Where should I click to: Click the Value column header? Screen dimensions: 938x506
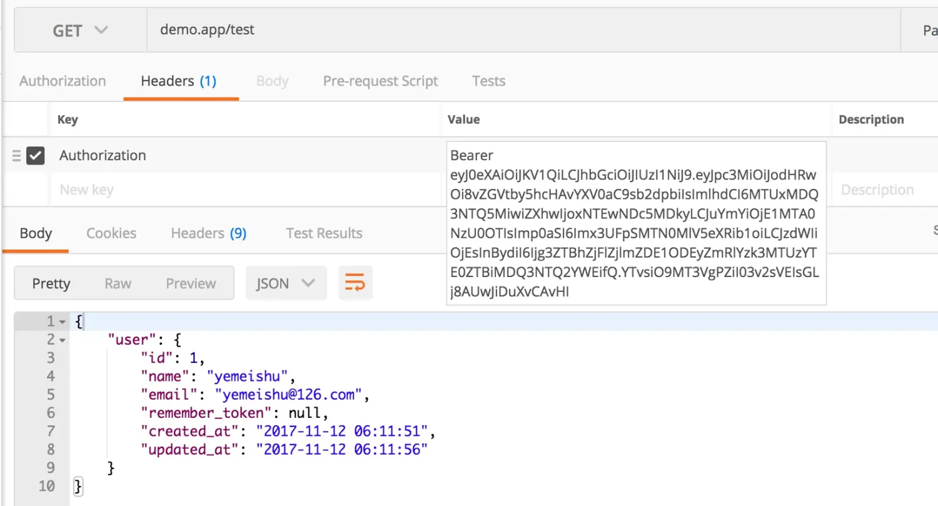pos(464,119)
